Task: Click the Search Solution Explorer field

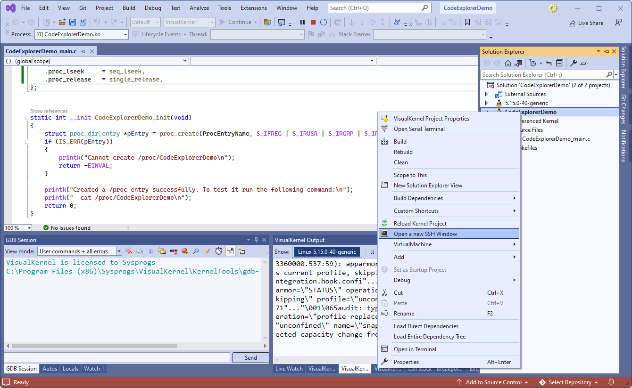Action: pos(547,75)
